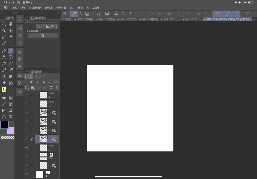The image size is (257, 179).
Task: Expand stepper arrows beside the Clip Studio icon
Action: (81, 14)
